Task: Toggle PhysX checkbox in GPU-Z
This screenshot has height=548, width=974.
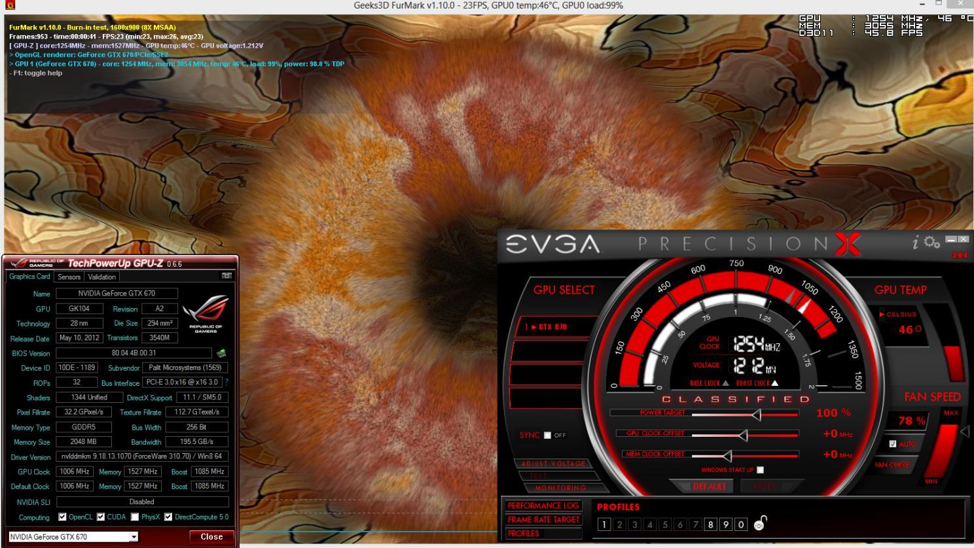Action: click(135, 517)
